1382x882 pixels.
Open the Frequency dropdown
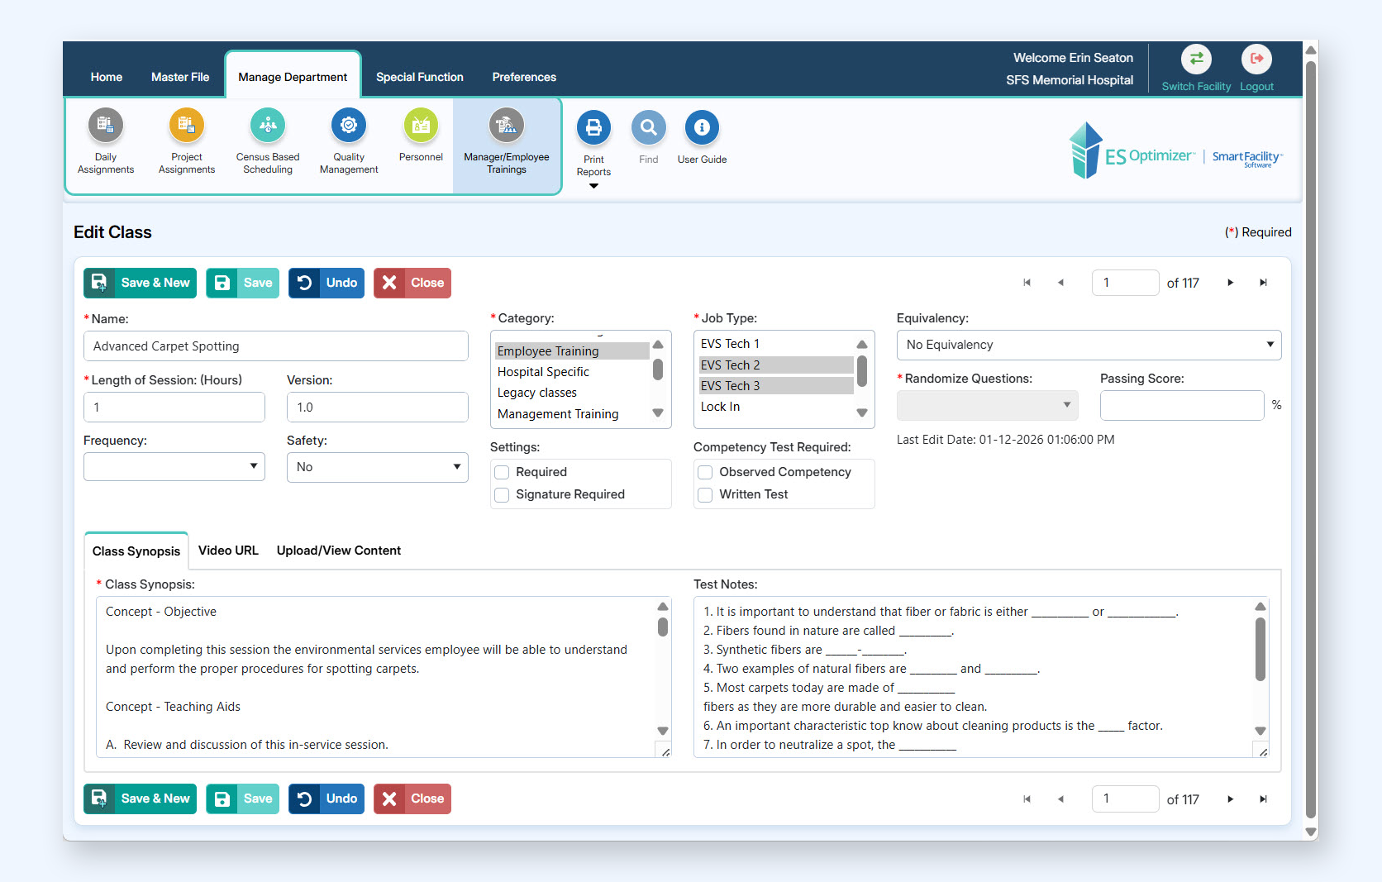tap(174, 467)
